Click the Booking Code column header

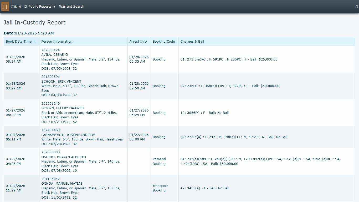(x=163, y=42)
